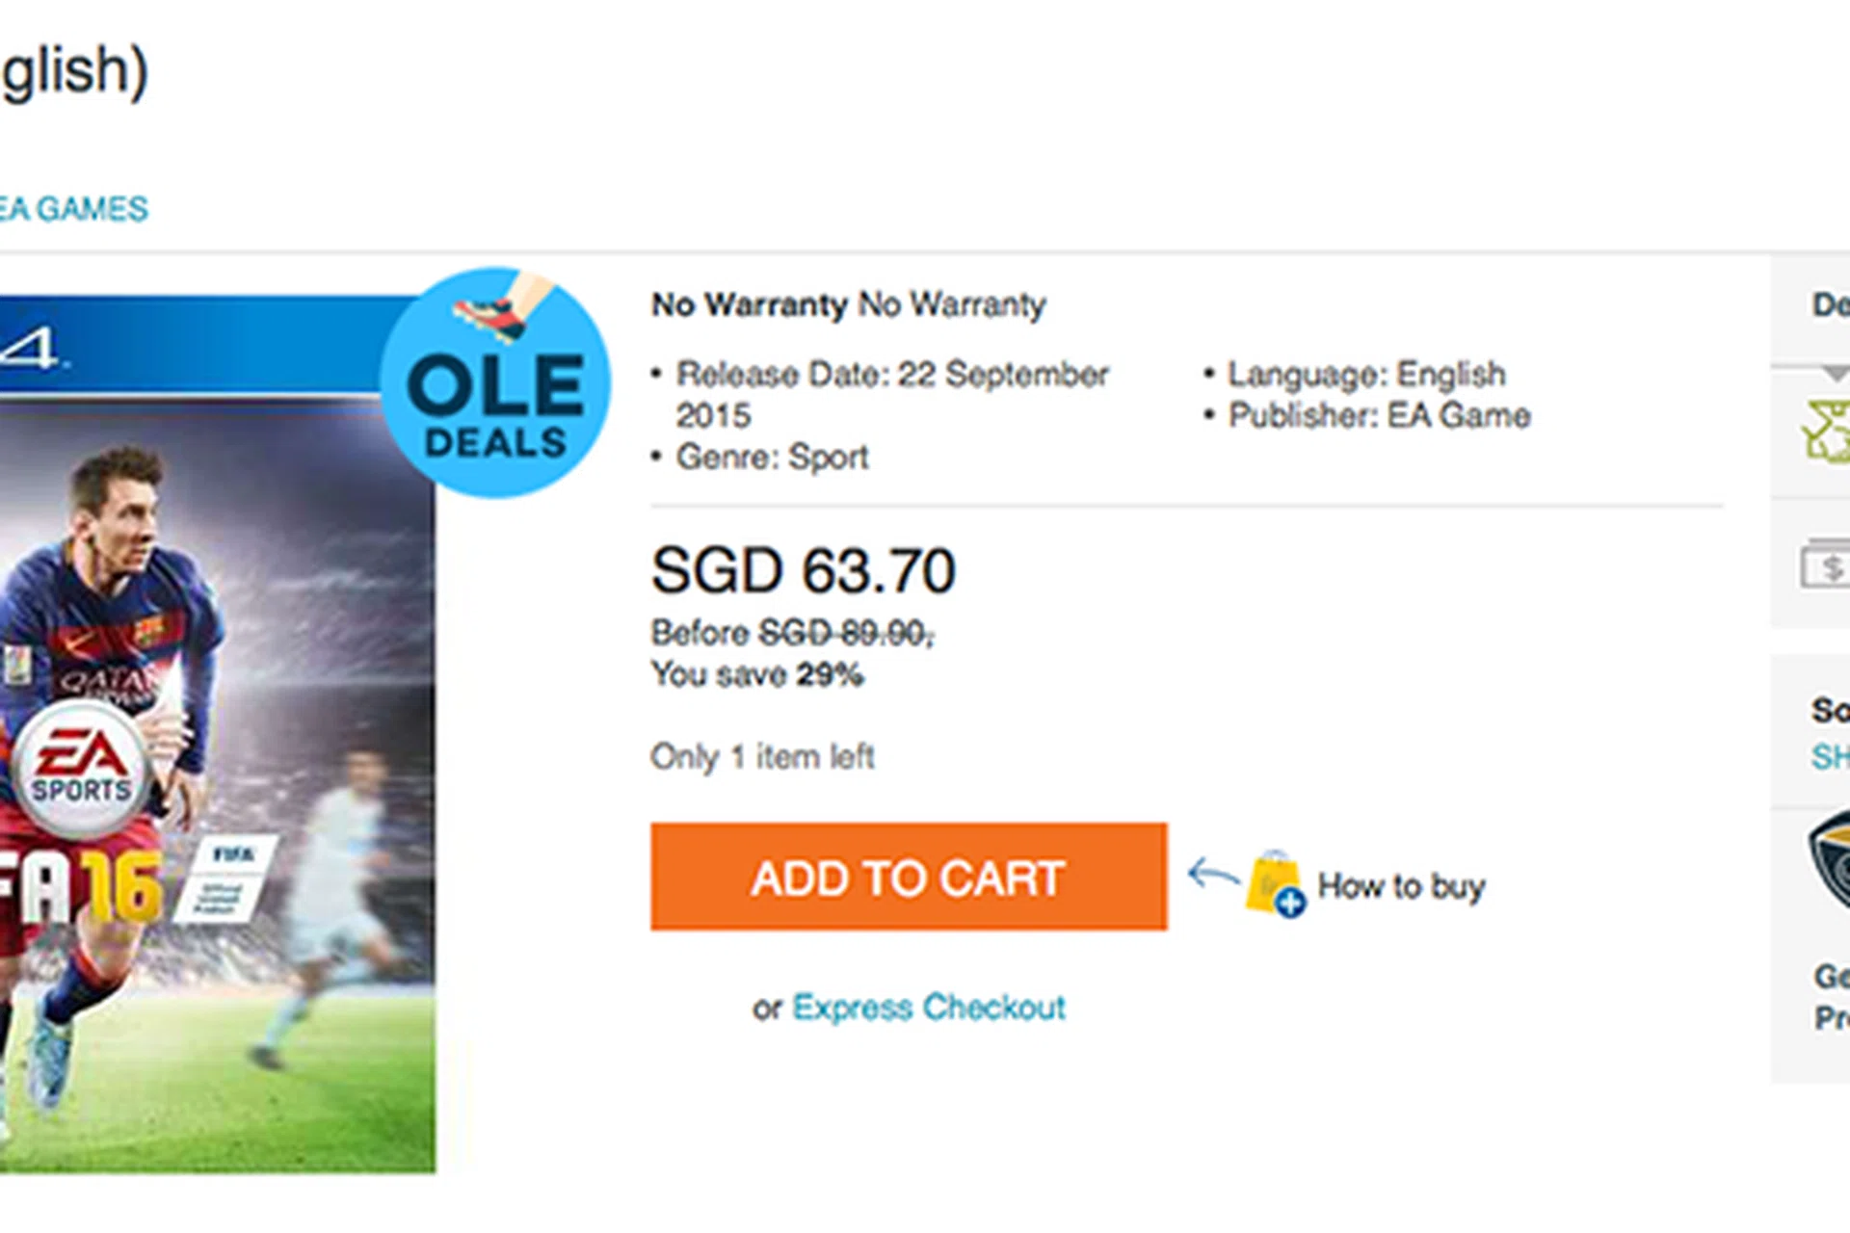Click the orange ADD TO CART button

click(x=908, y=877)
